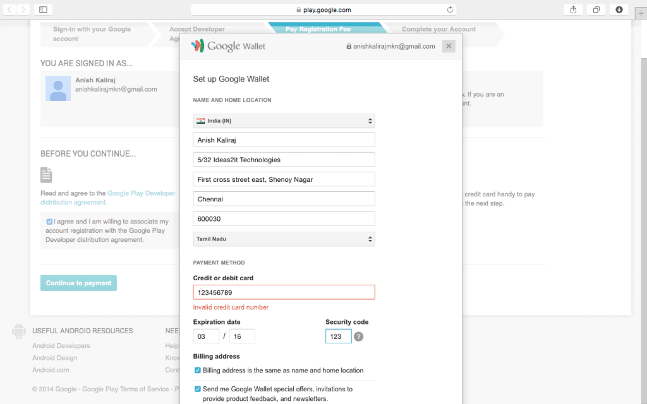Show the Safari sidebar
The image size is (647, 404).
point(43,9)
